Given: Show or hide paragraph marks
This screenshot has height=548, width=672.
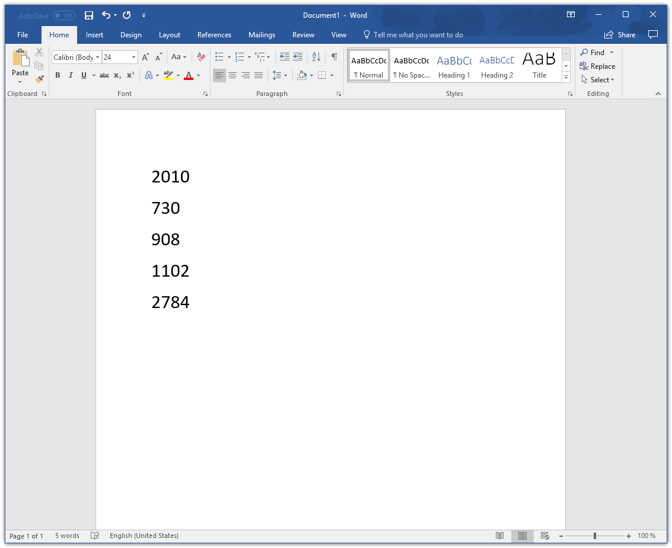Looking at the screenshot, I should click(x=335, y=56).
